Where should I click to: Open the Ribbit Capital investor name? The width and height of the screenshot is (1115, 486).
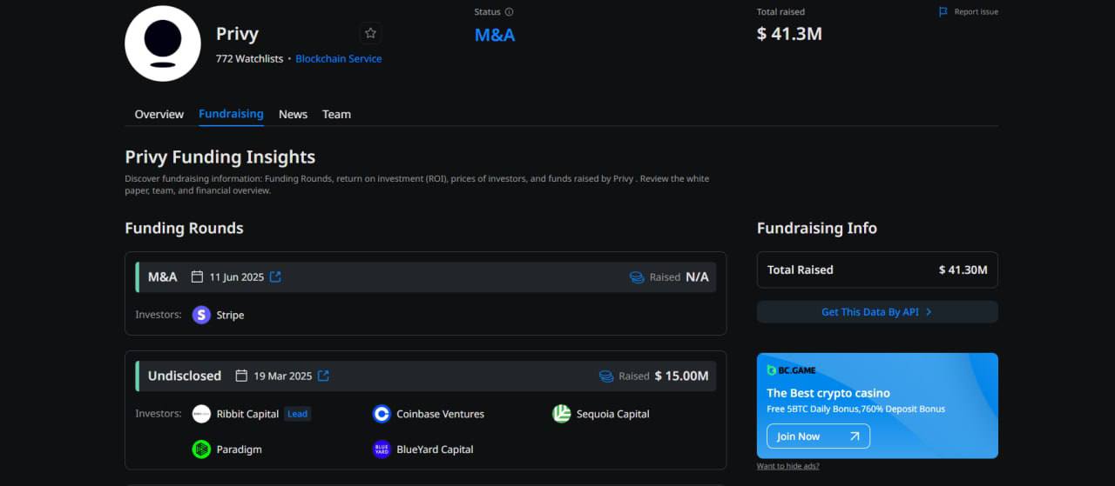coord(247,414)
